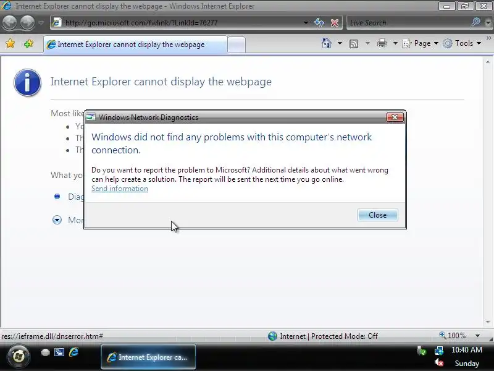Screen dimensions: 494x371
Task: Click the dialog's red X close button
Action: [x=395, y=117]
